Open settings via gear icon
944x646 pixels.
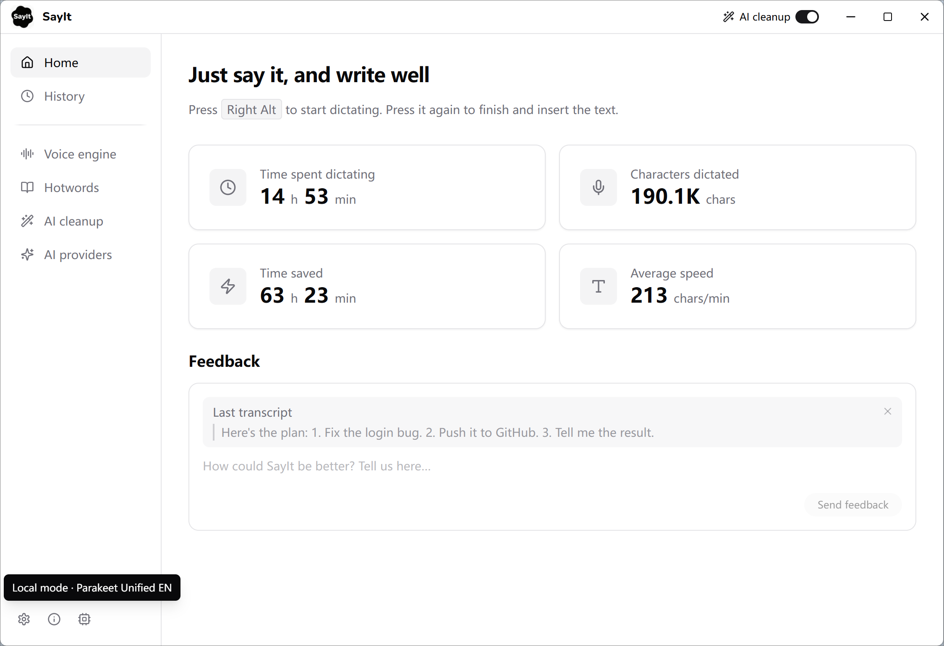(x=24, y=619)
